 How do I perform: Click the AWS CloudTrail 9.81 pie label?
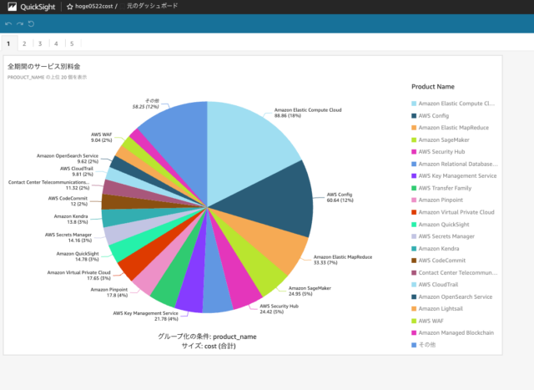77,171
